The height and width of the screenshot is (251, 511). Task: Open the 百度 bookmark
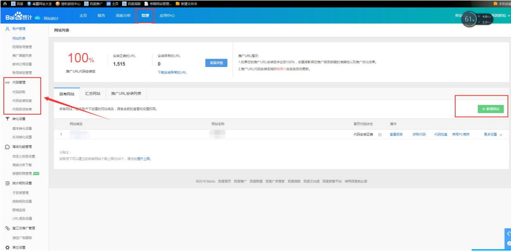pyautogui.click(x=17, y=4)
